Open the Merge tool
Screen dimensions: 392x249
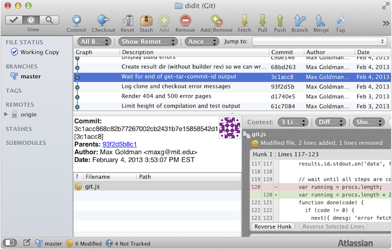(x=321, y=22)
